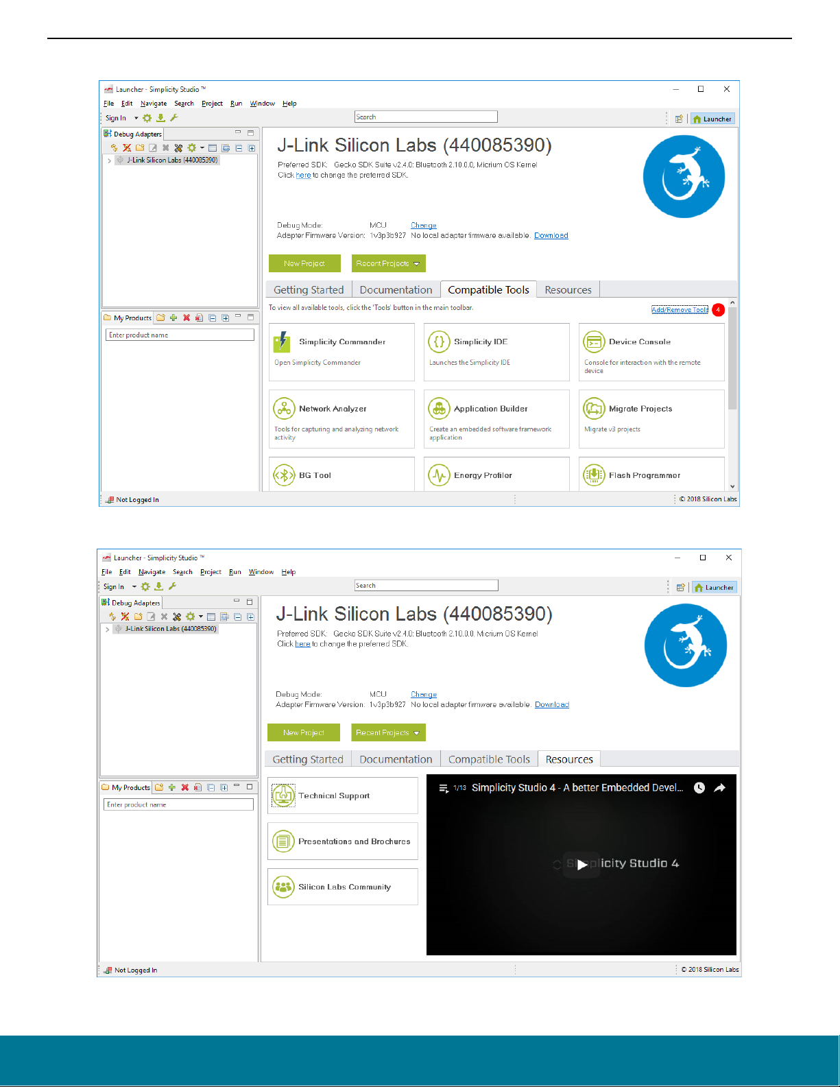
Task: Click the wrench Tools icon in the tool tiles window
Action: coord(173,118)
